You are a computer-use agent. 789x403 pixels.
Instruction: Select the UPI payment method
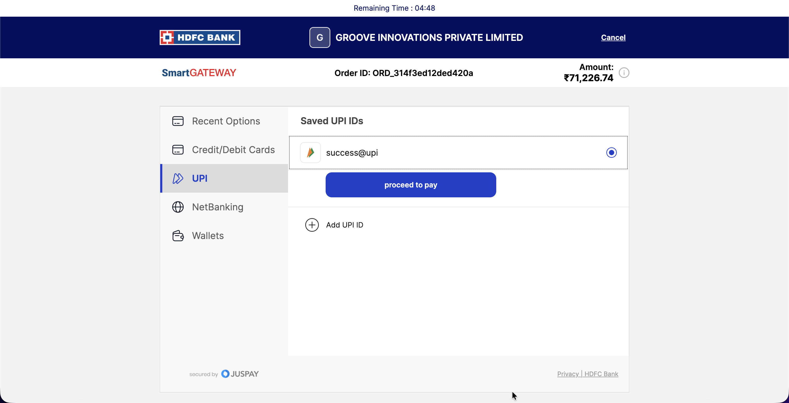(x=224, y=178)
